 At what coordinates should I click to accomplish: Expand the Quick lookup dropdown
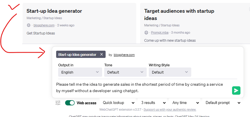(x=119, y=103)
